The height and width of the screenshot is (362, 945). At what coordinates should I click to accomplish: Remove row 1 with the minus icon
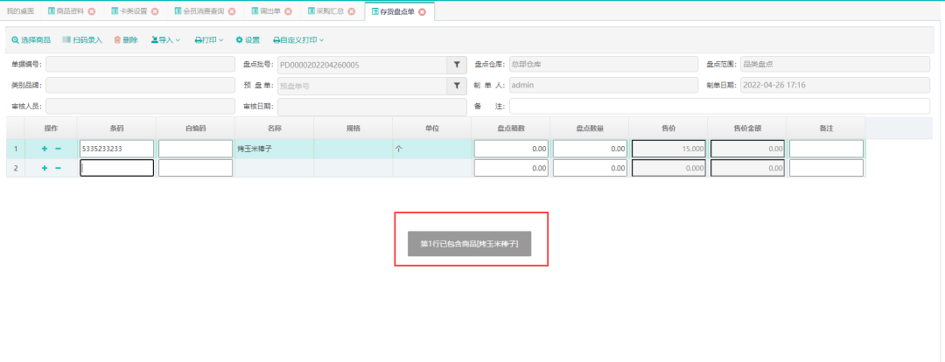58,149
